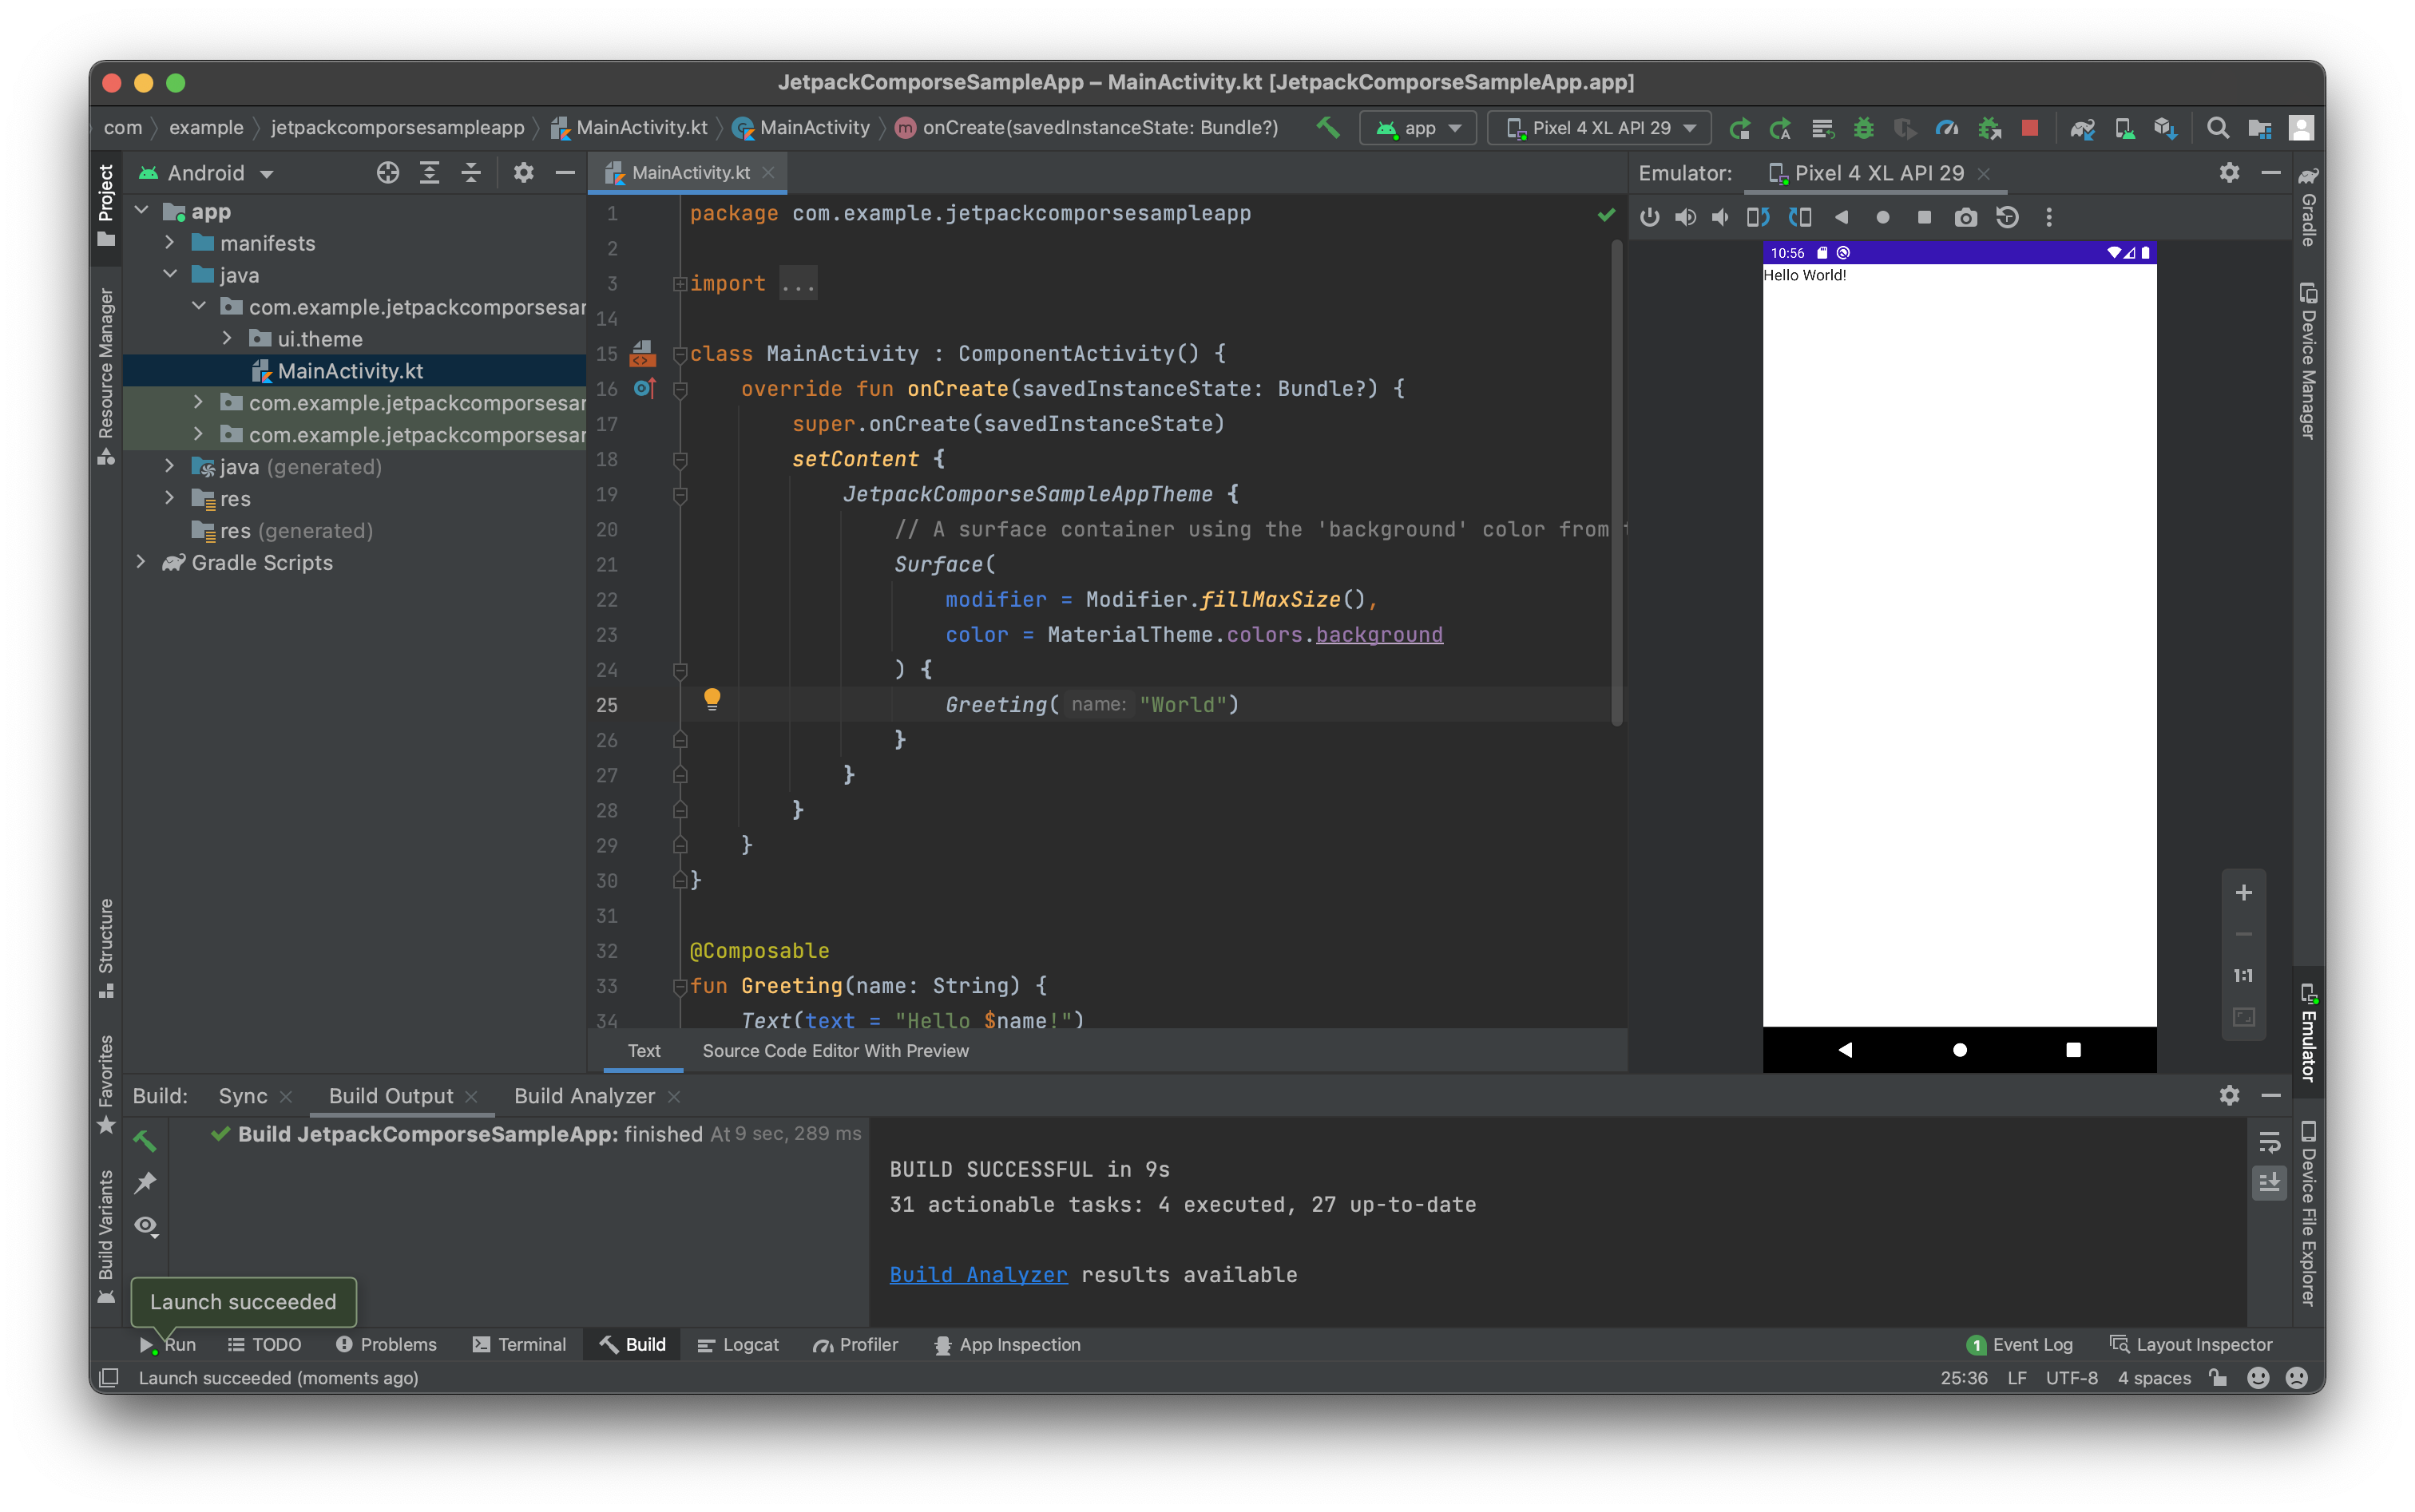The height and width of the screenshot is (1512, 2415).
Task: Open the App Inspection tool window button
Action: coord(1007,1345)
